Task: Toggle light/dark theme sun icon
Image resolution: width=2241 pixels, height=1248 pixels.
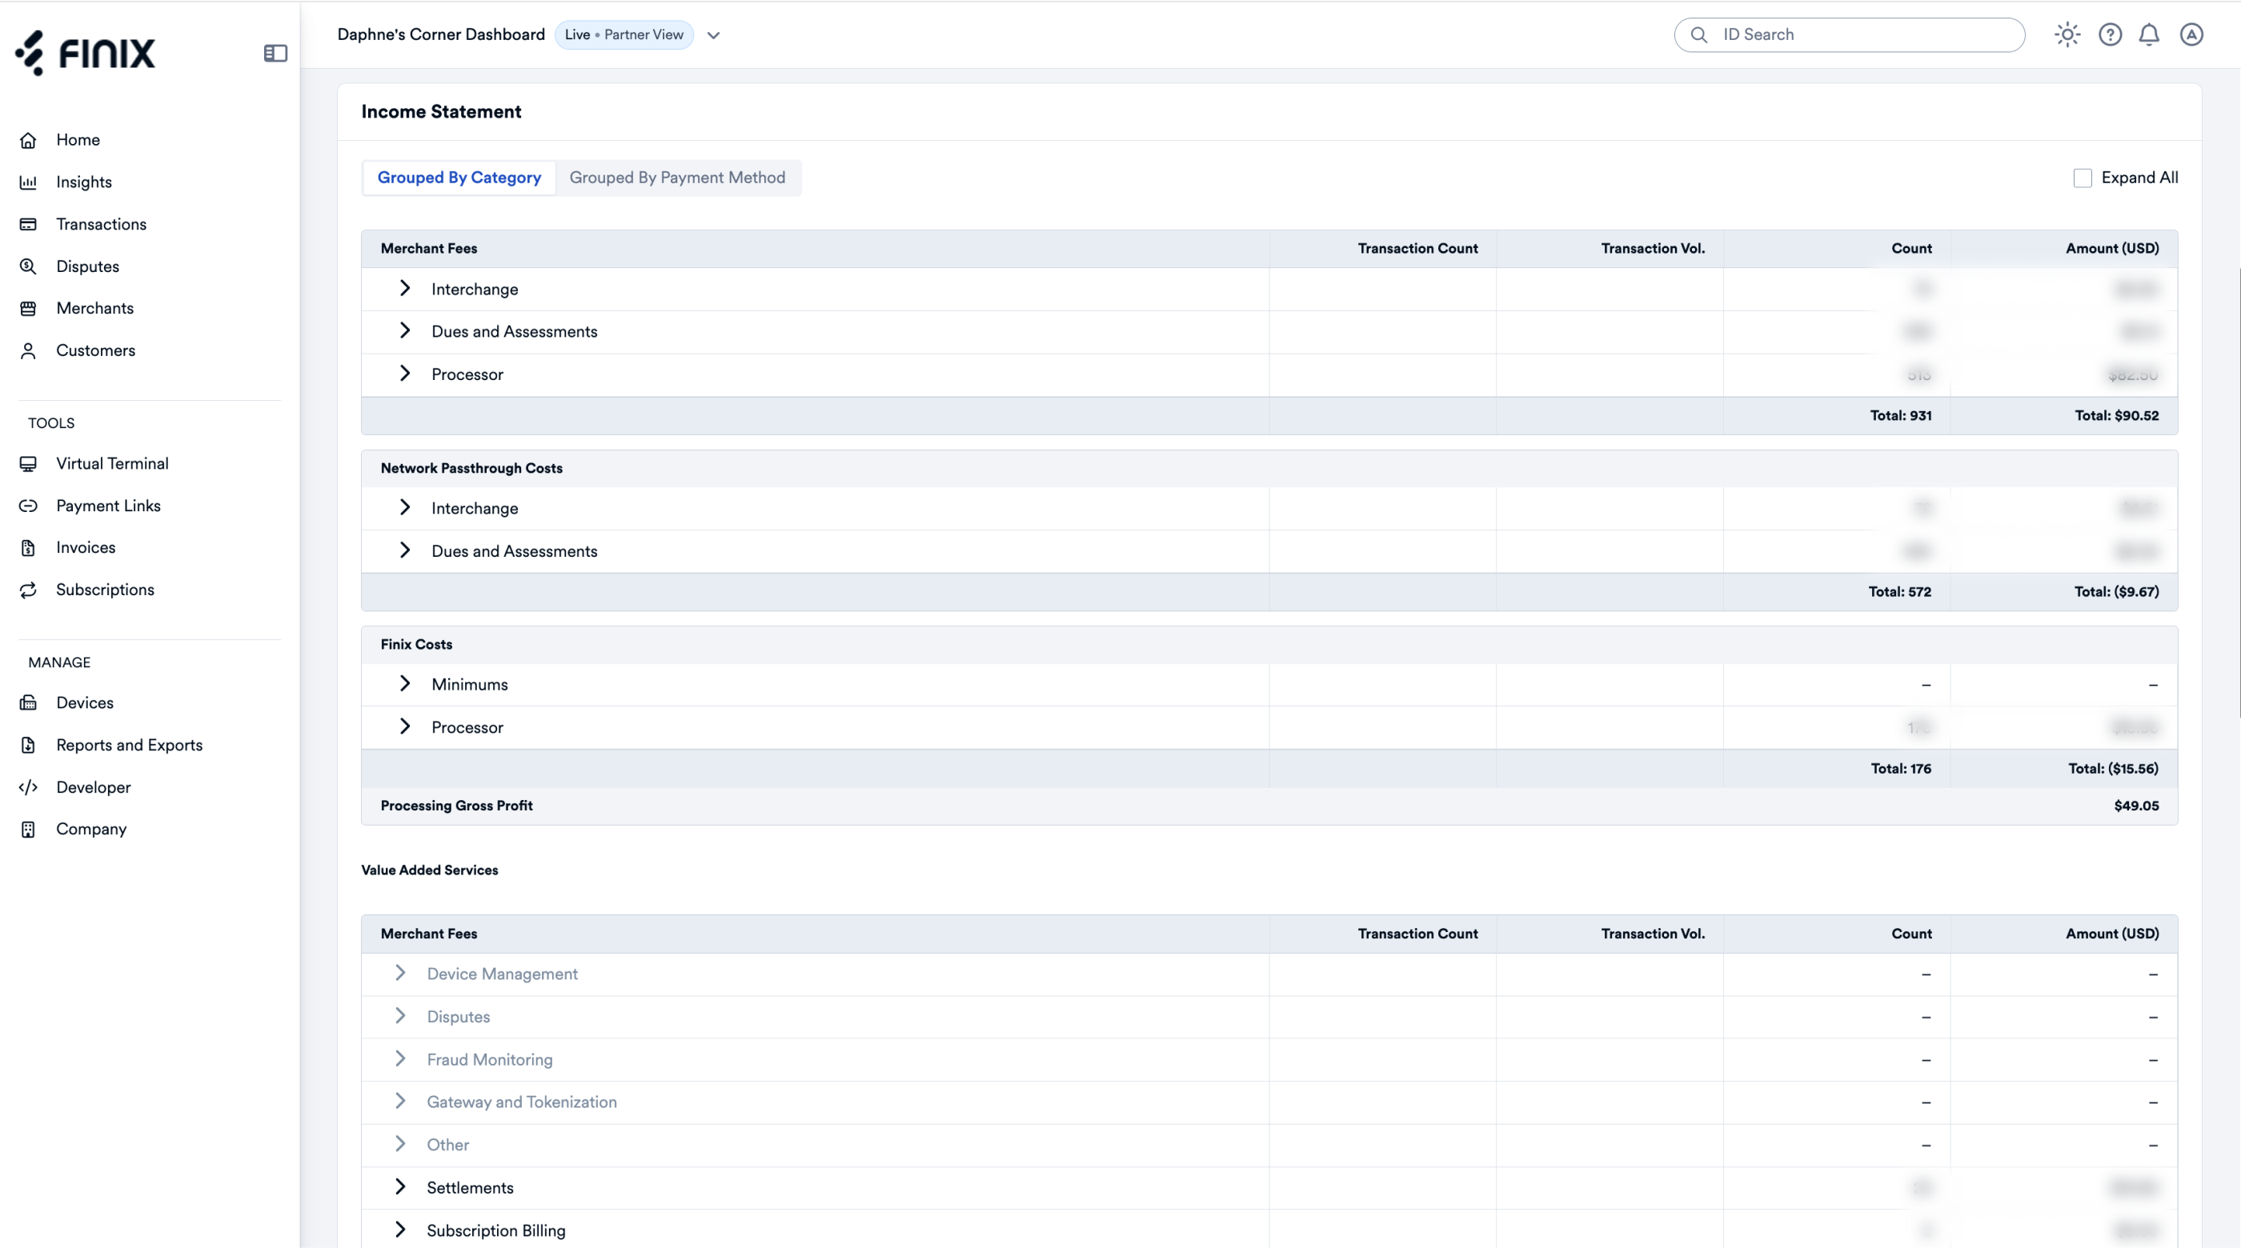Action: click(2067, 34)
